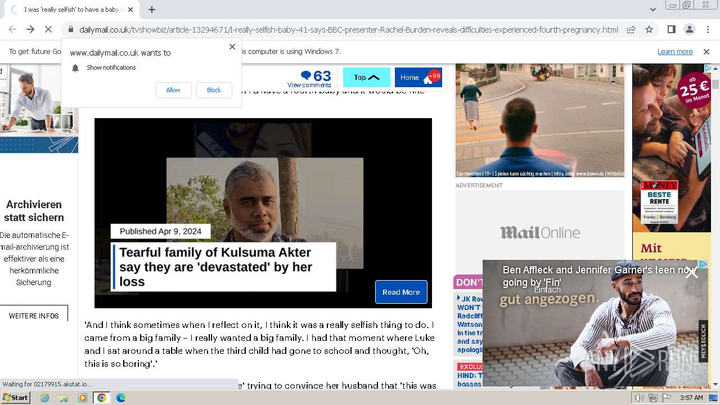Stop the page from loading
Screen dimensions: 720x405
coord(48,29)
